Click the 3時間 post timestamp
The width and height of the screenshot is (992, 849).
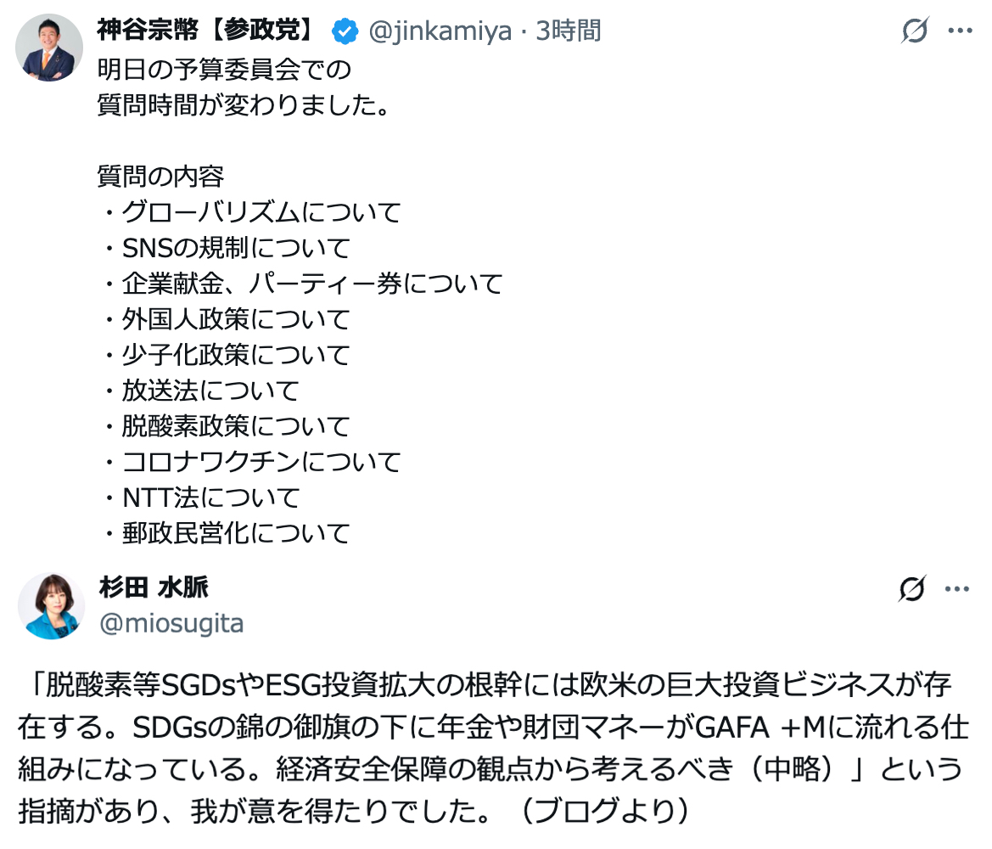pyautogui.click(x=569, y=32)
